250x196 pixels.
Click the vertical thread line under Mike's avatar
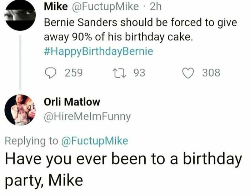20,61
